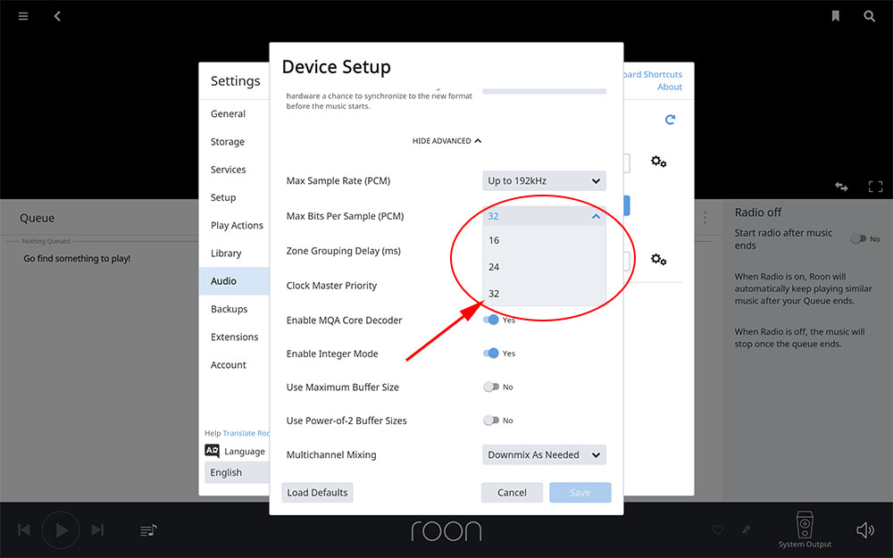Open Library settings tab
This screenshot has height=558, width=893.
point(226,254)
